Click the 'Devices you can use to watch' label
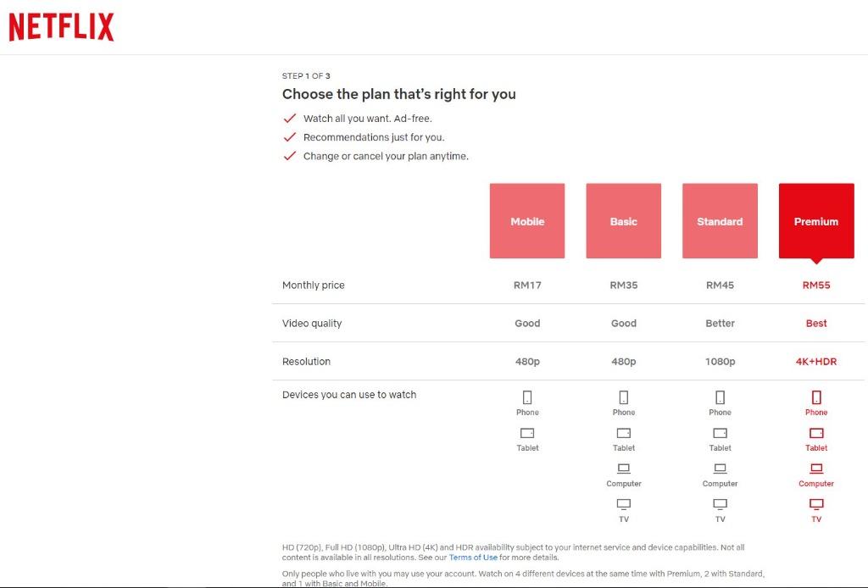 (349, 394)
